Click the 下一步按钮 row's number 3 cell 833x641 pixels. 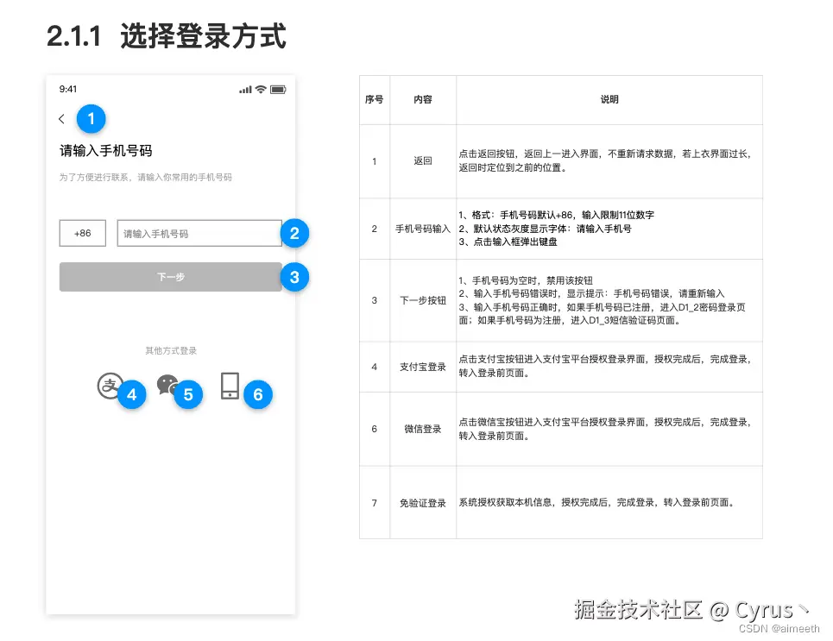coord(375,300)
